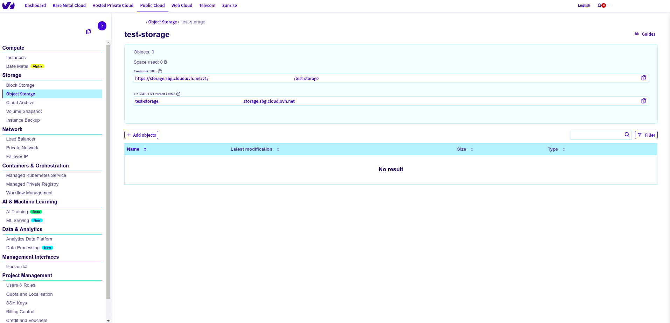Image resolution: width=670 pixels, height=323 pixels.
Task: Copy the project ID in the sidebar
Action: coord(89,32)
